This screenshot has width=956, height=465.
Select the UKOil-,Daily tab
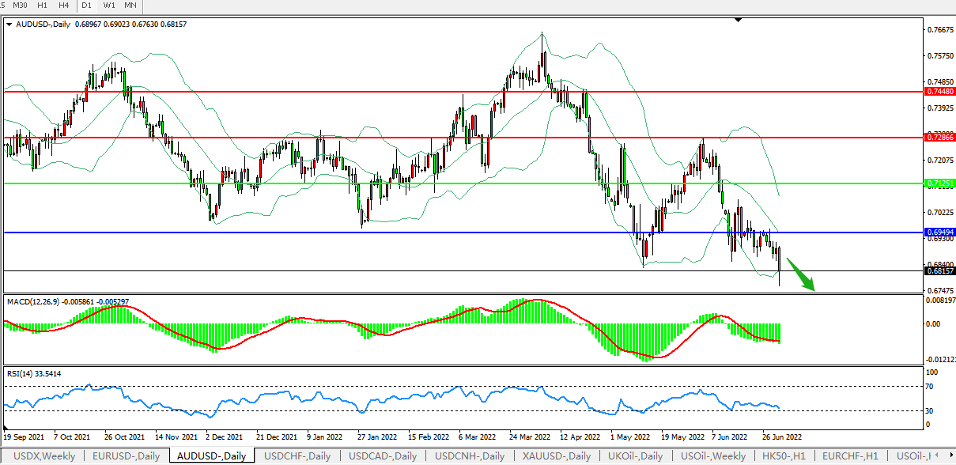tap(636, 456)
